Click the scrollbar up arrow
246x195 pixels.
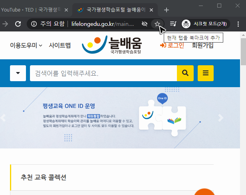[x=243, y=35]
